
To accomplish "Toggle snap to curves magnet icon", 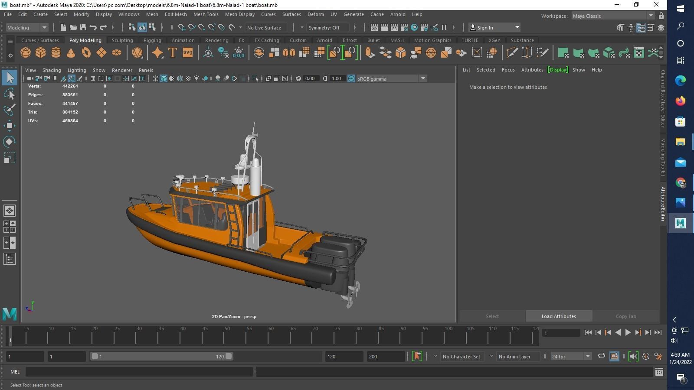I will coord(192,27).
